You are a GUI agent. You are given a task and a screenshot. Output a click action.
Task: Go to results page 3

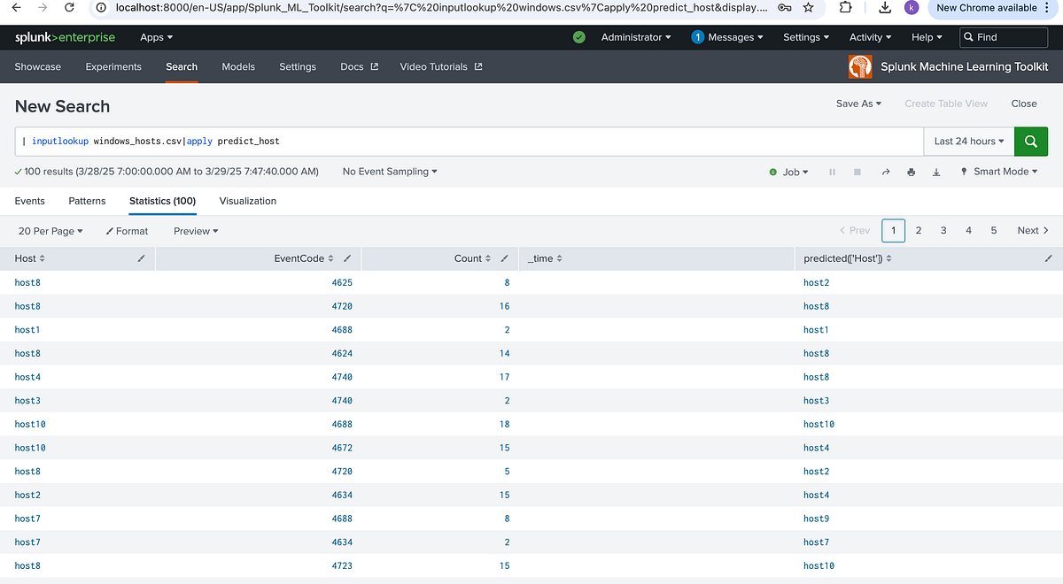943,230
